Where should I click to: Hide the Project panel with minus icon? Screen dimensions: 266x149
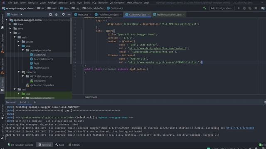pos(69,14)
